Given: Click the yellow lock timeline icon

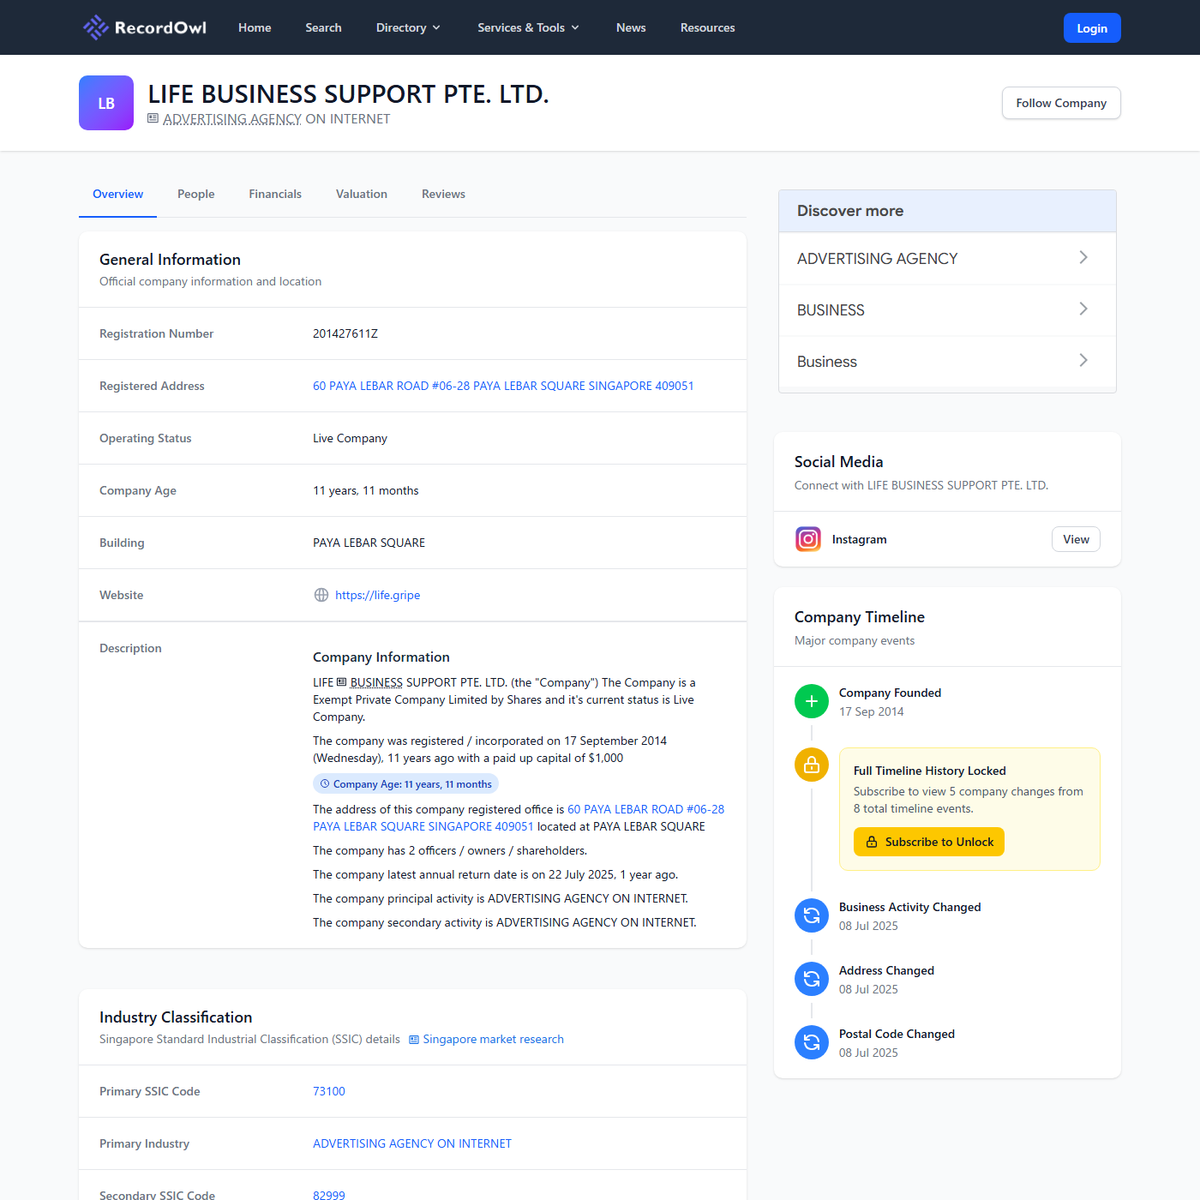Looking at the screenshot, I should pyautogui.click(x=812, y=765).
